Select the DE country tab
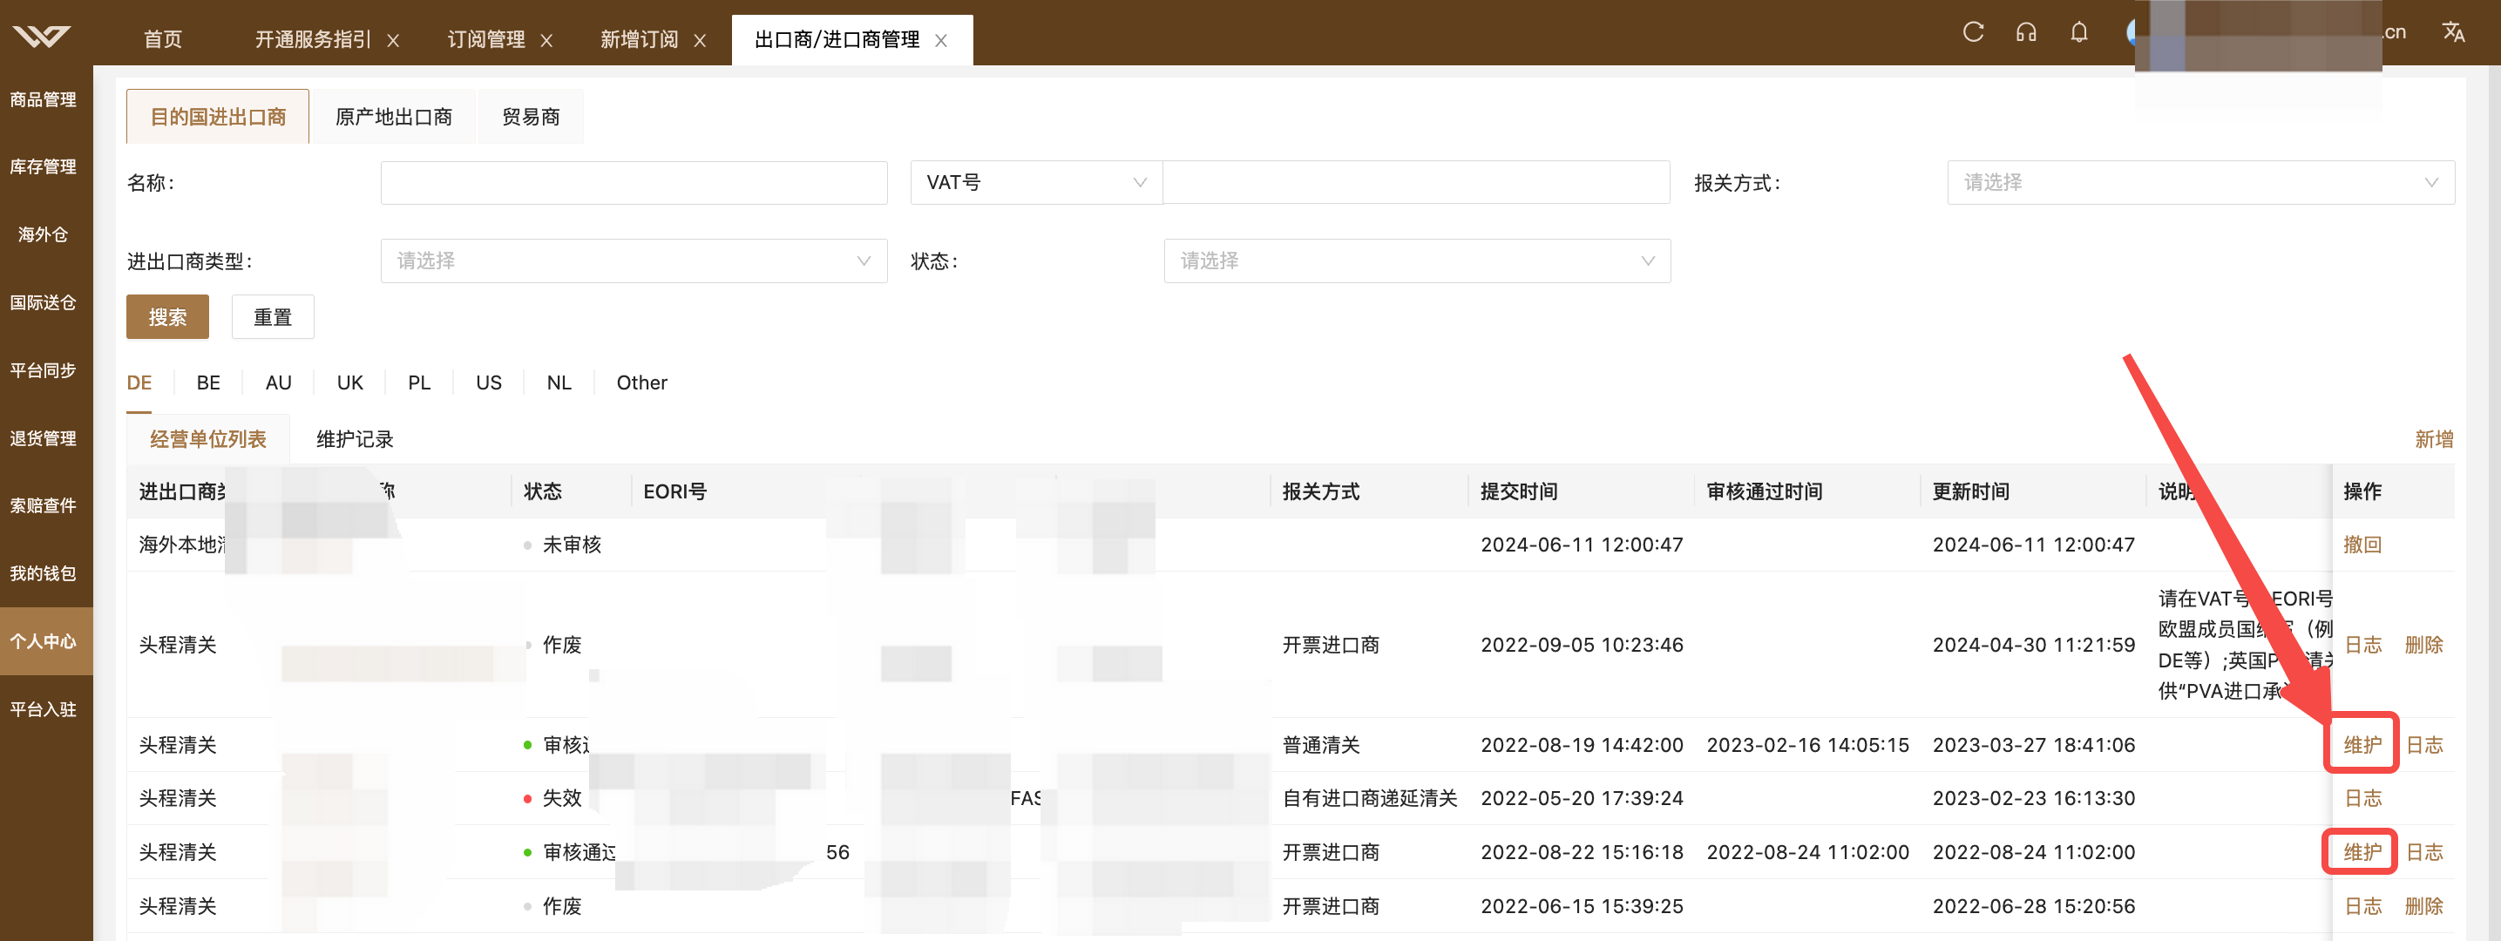 point(139,382)
